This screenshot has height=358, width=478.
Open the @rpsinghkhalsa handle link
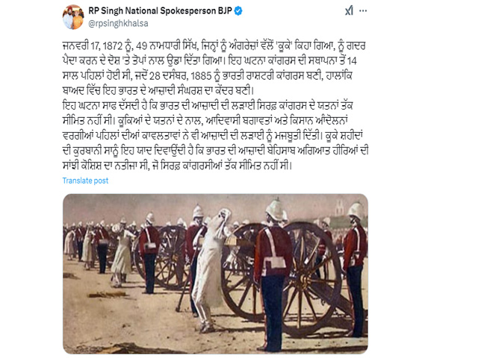pos(118,23)
